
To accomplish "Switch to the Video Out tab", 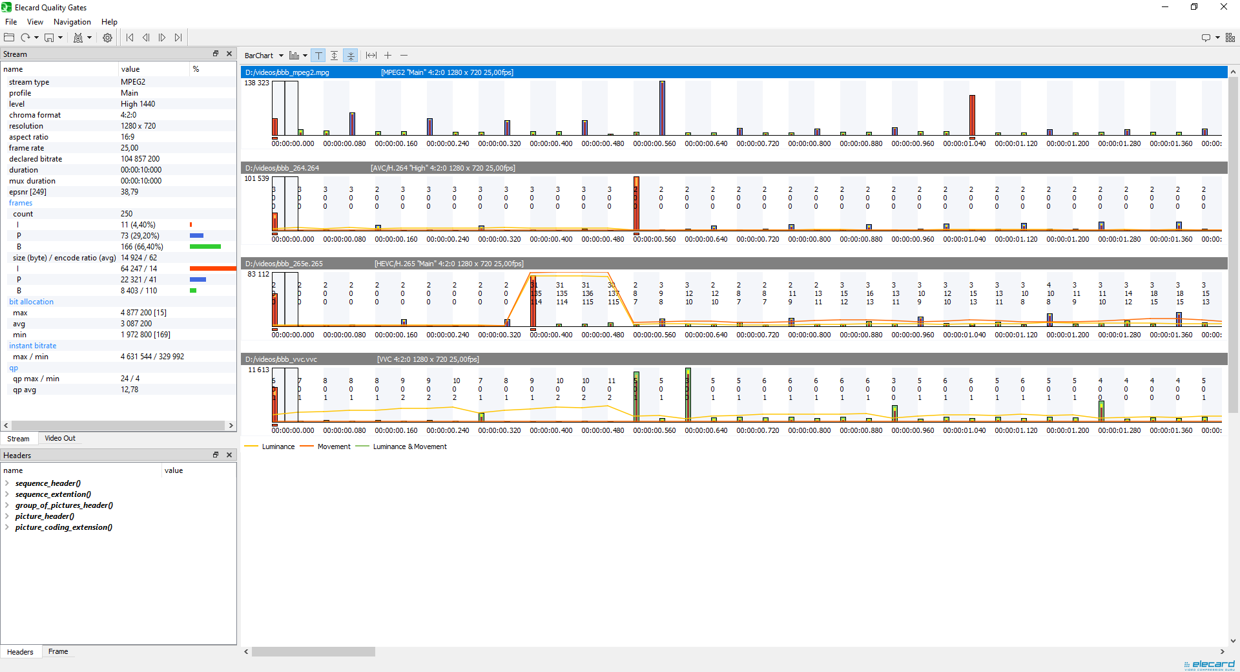I will (60, 438).
